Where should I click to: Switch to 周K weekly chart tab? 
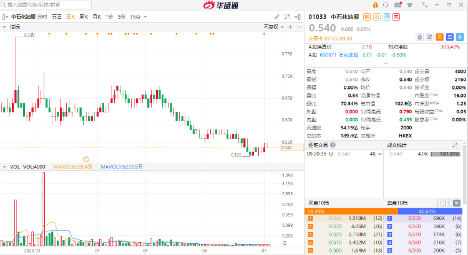(x=84, y=17)
